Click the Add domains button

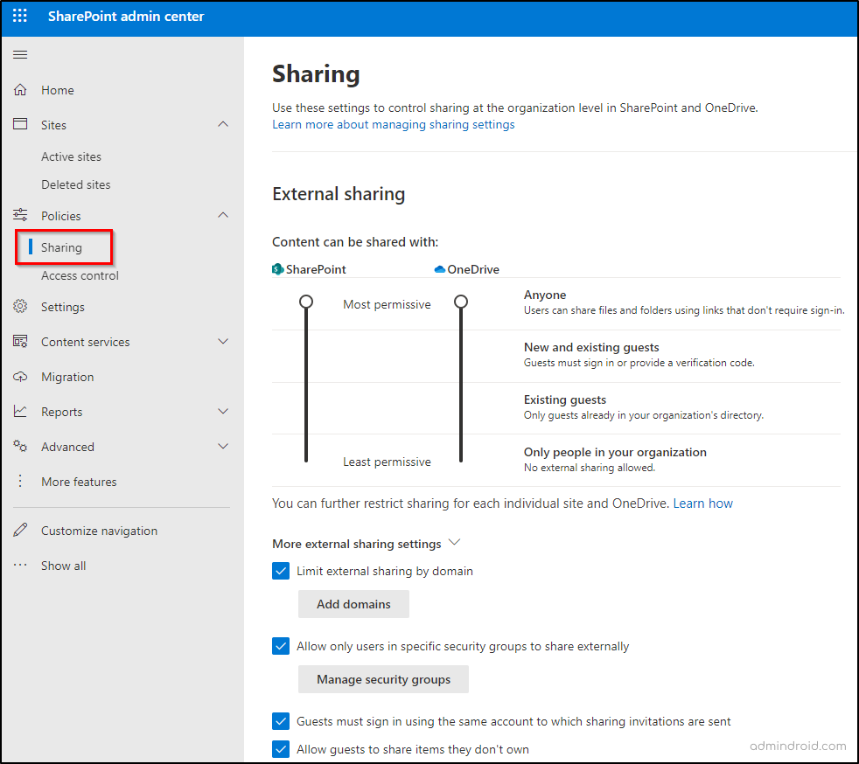click(353, 604)
